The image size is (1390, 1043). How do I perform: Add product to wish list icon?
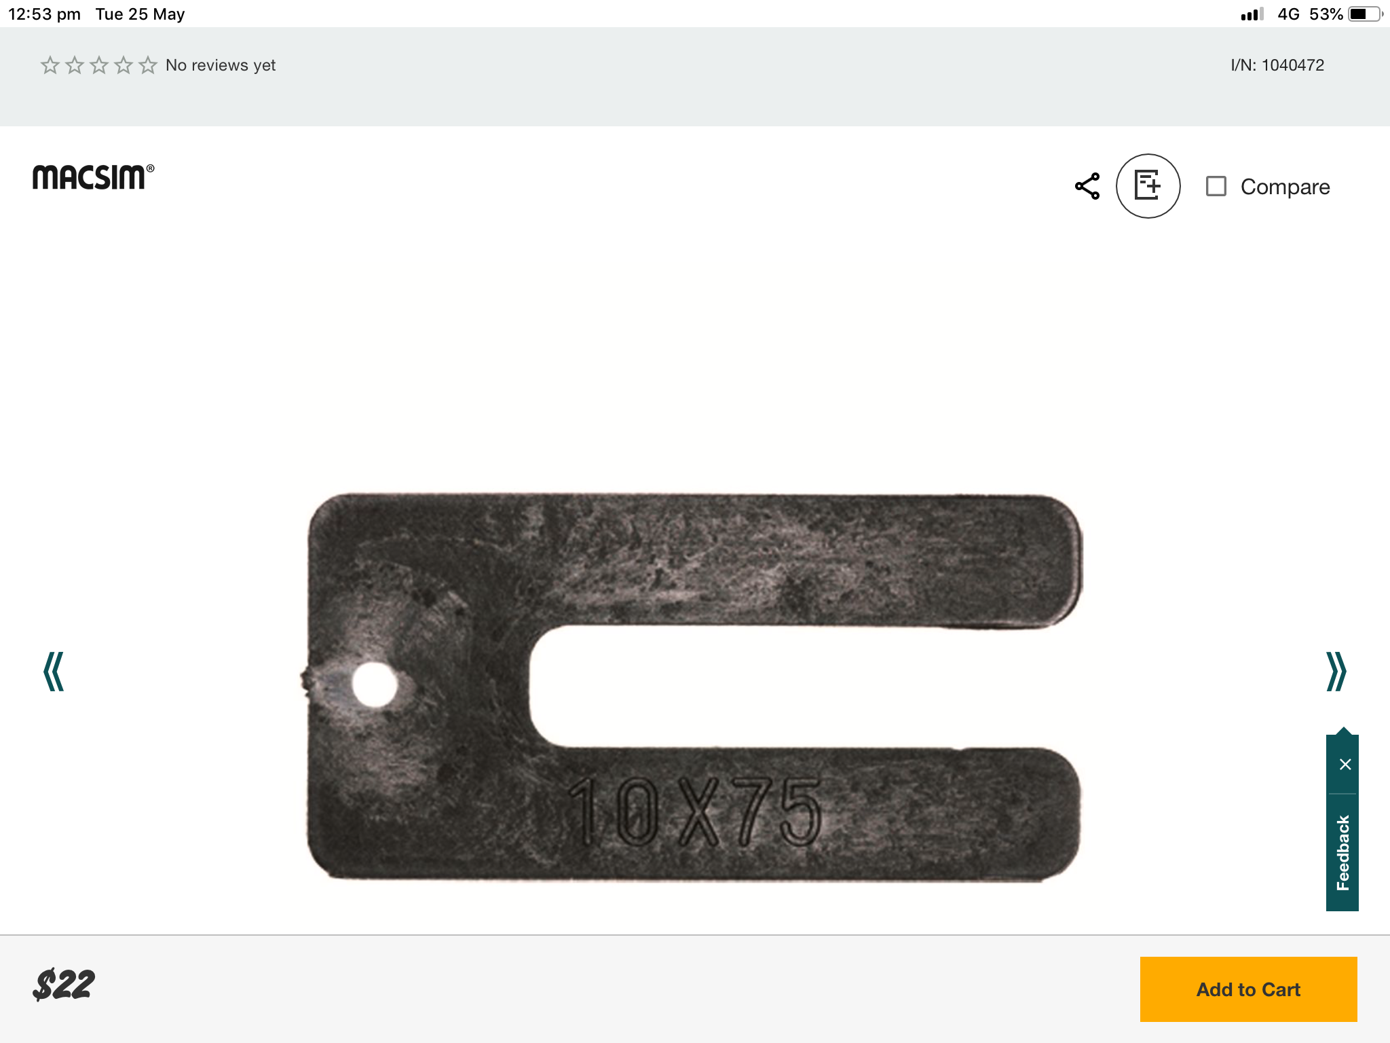point(1148,186)
